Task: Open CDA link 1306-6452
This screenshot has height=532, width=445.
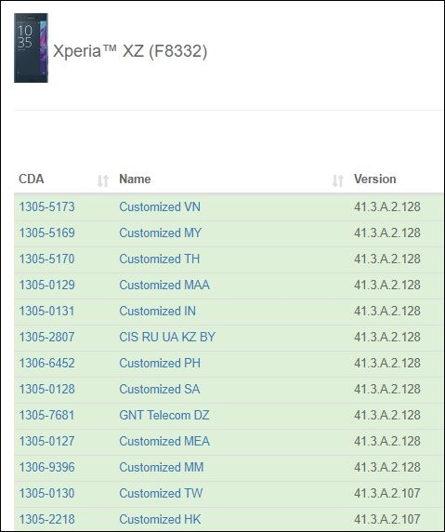Action: [46, 363]
